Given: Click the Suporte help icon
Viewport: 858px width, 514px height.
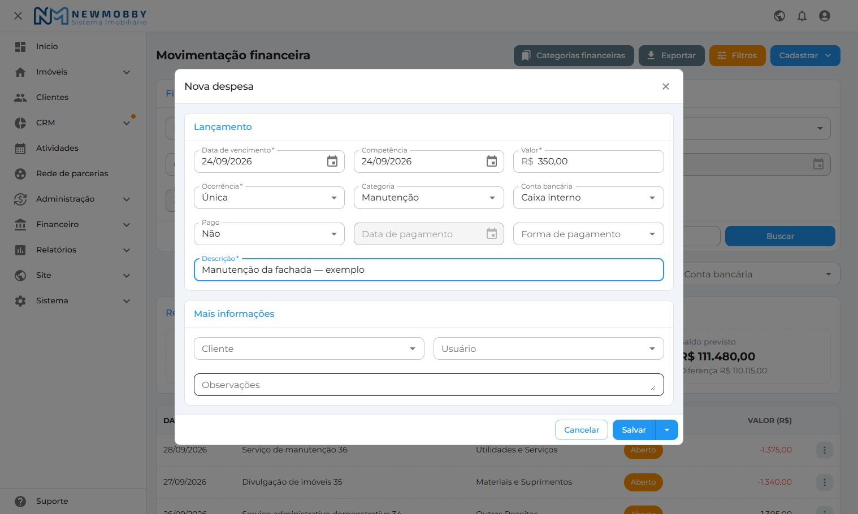Looking at the screenshot, I should point(20,501).
